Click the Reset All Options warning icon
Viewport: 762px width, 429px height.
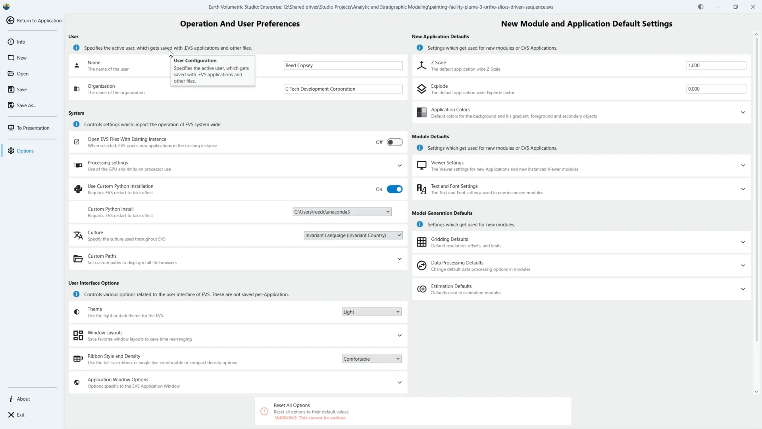264,412
